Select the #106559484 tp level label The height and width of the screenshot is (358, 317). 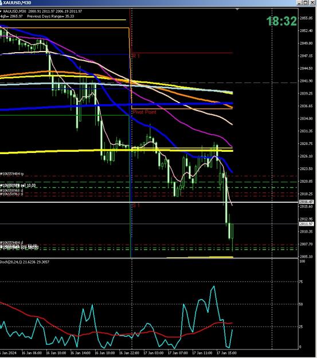tap(12, 174)
